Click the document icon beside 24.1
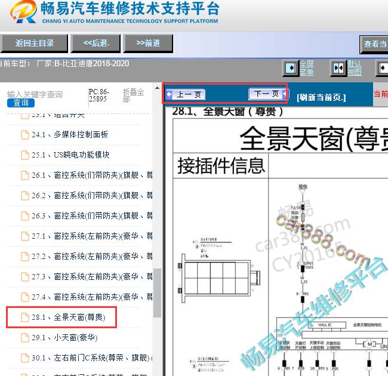The width and height of the screenshot is (388, 376). coord(24,134)
